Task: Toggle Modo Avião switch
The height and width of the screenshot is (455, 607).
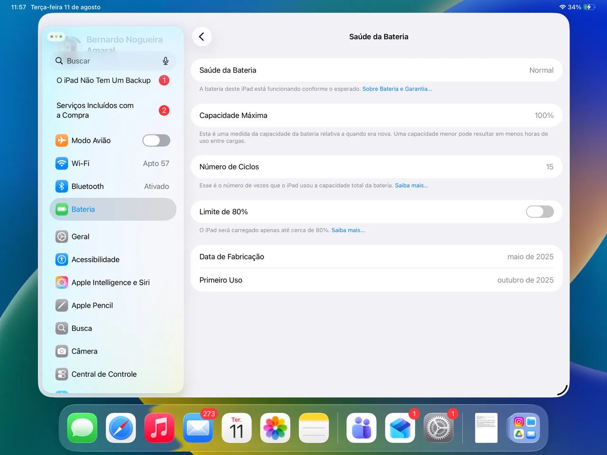Action: pos(156,140)
